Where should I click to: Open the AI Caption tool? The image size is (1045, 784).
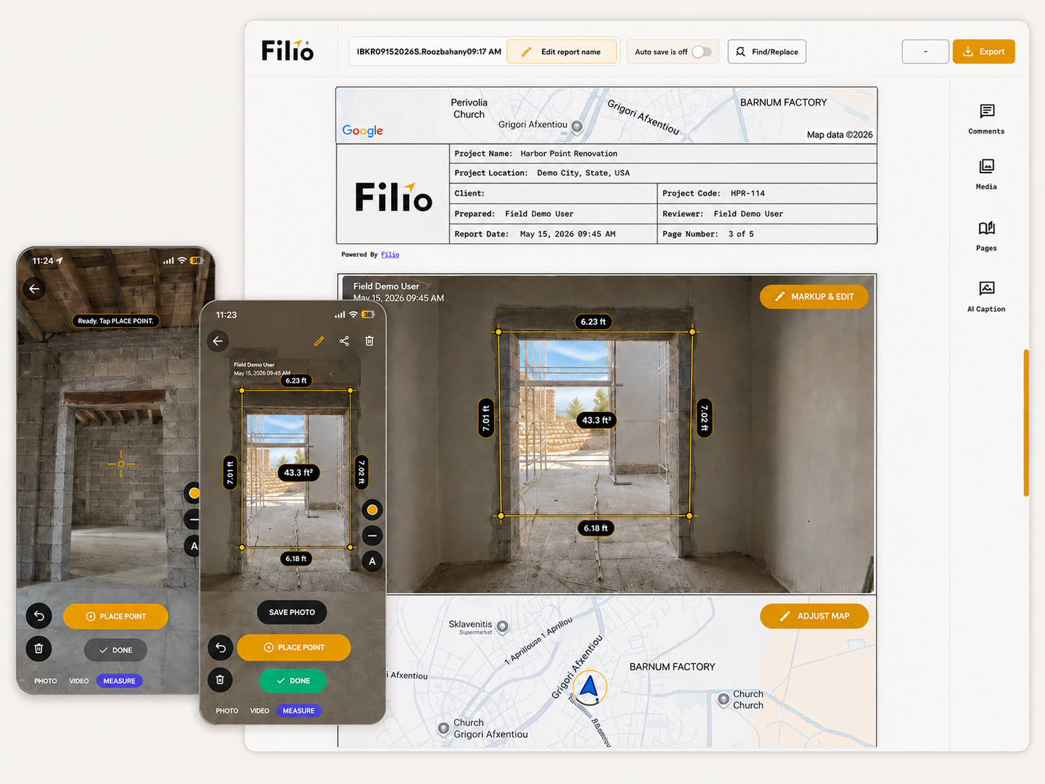(x=987, y=297)
